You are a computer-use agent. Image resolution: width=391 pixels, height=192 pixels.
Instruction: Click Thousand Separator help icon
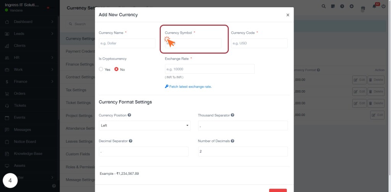(x=233, y=115)
